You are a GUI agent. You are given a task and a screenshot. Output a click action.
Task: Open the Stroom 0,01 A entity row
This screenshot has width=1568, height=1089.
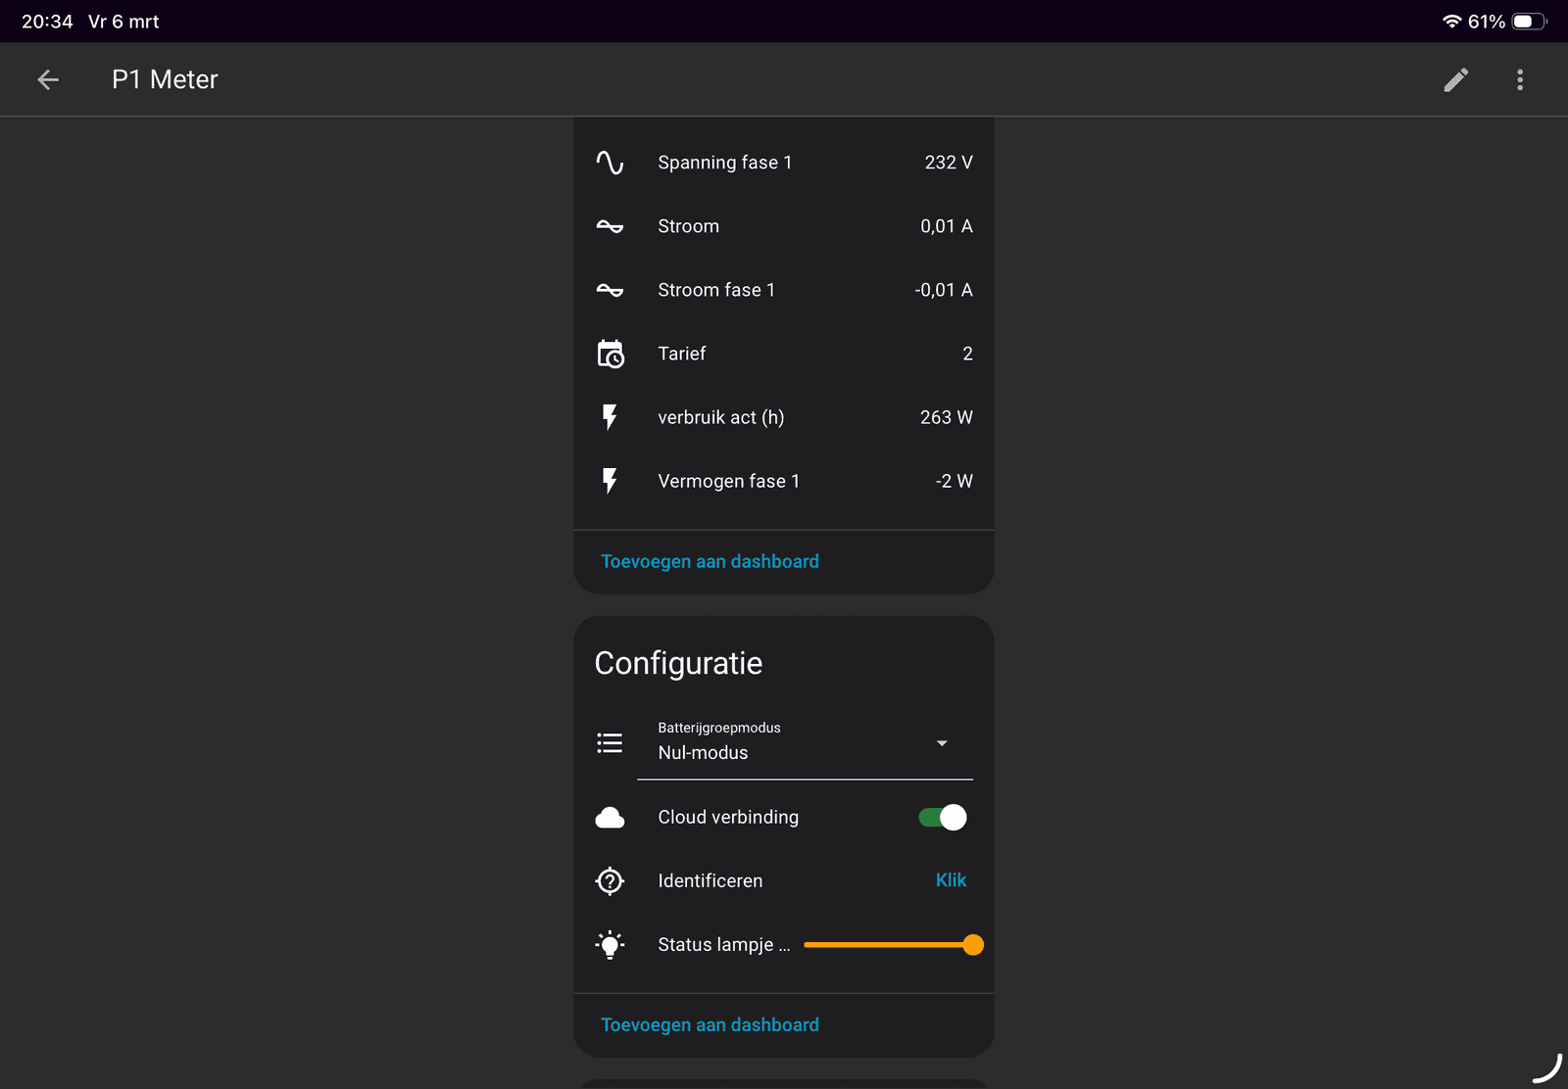[784, 226]
